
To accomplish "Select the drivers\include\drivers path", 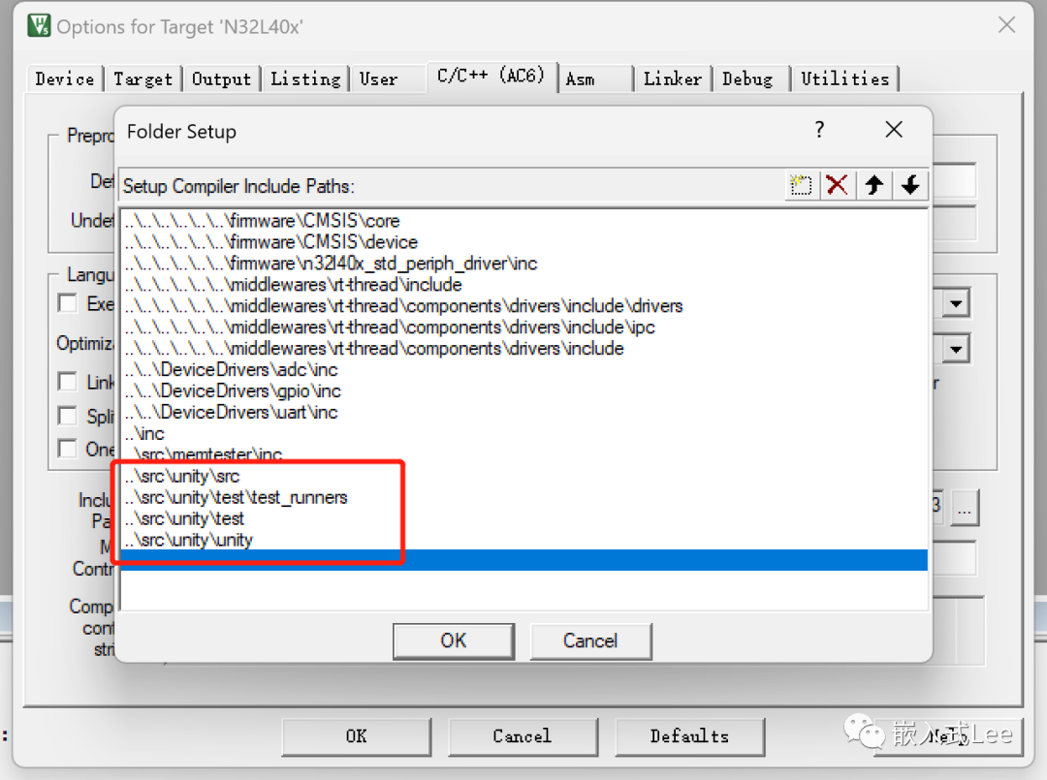I will [x=523, y=306].
